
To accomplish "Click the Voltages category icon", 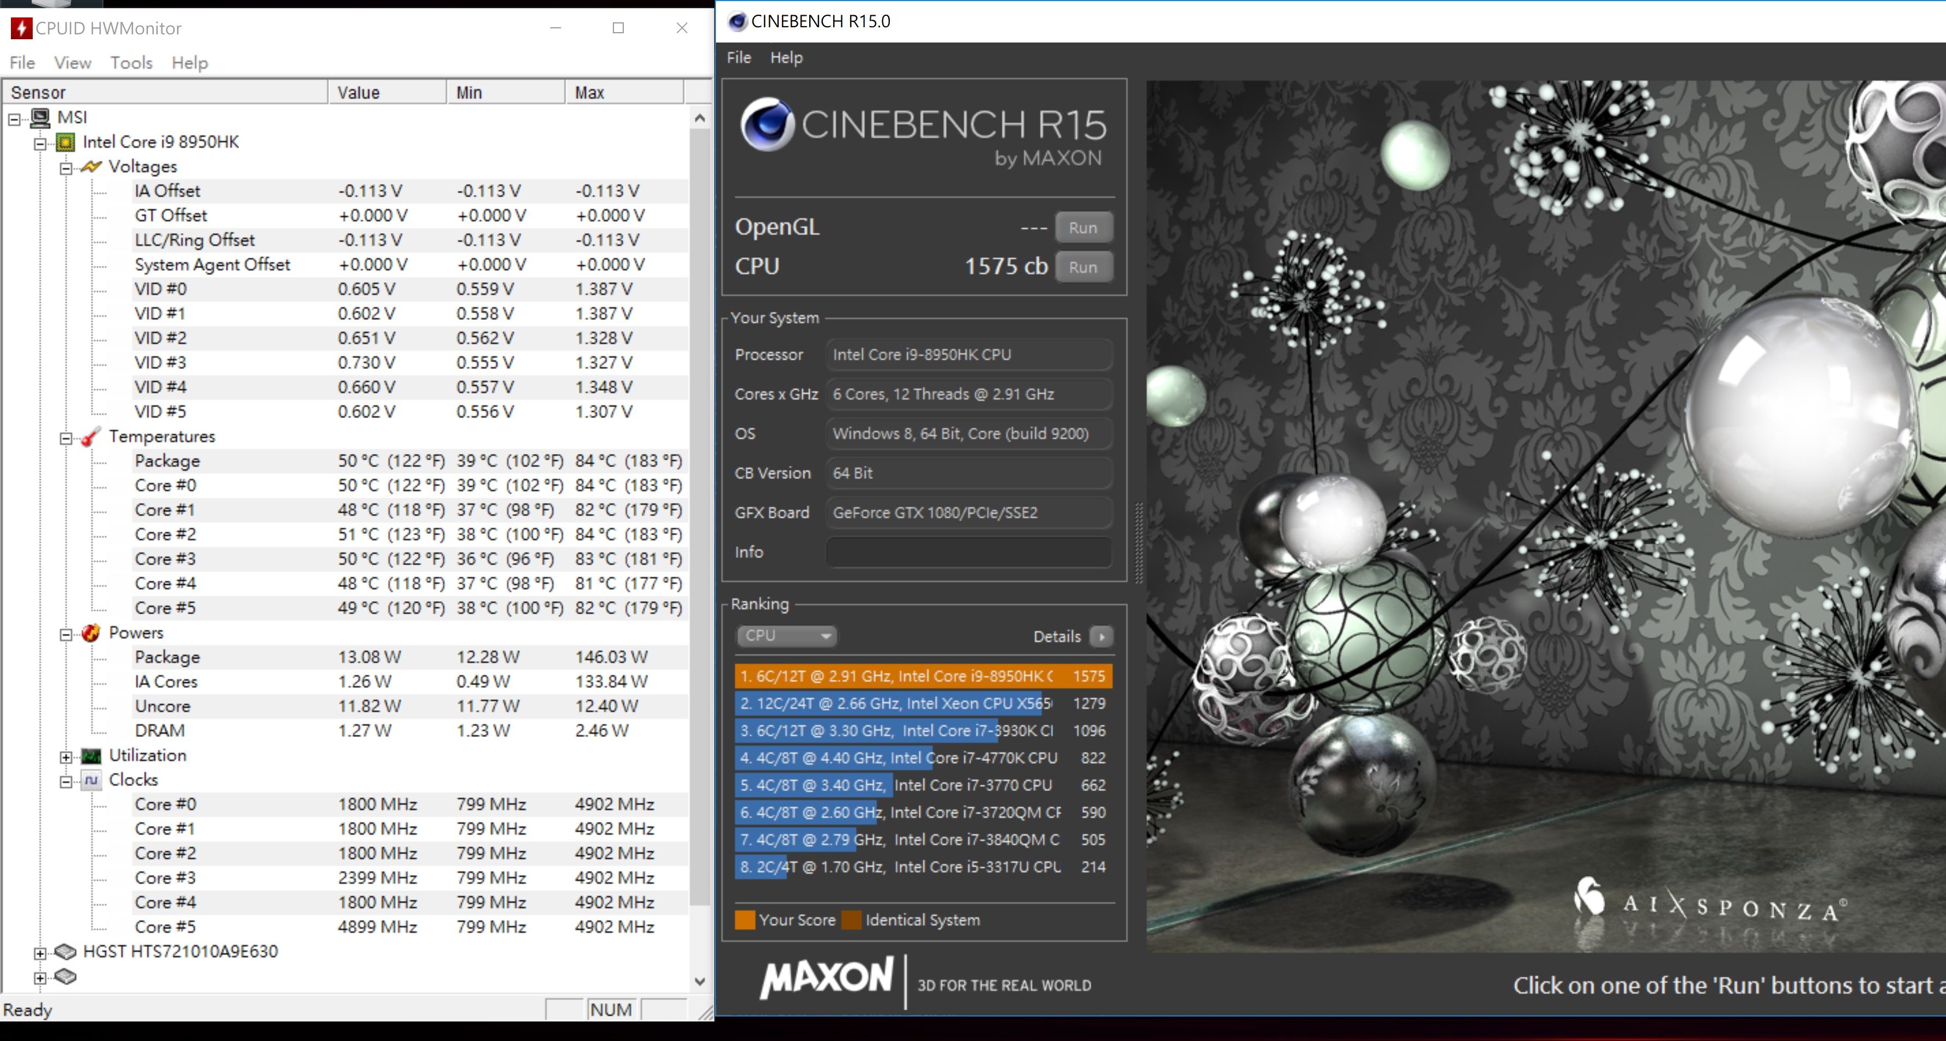I will pos(91,166).
